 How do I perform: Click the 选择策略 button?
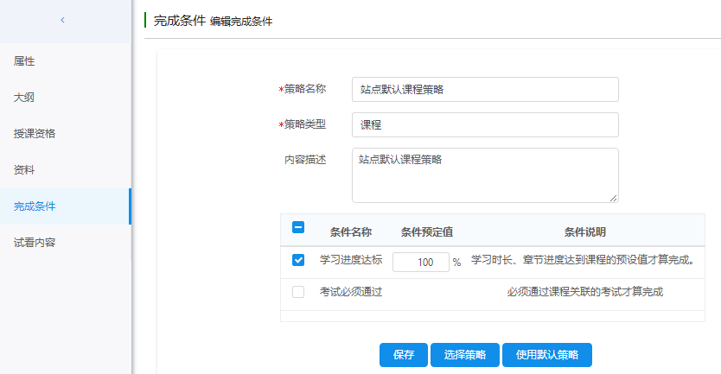[464, 355]
